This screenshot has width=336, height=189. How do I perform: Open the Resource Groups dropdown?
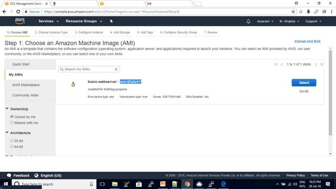[84, 21]
